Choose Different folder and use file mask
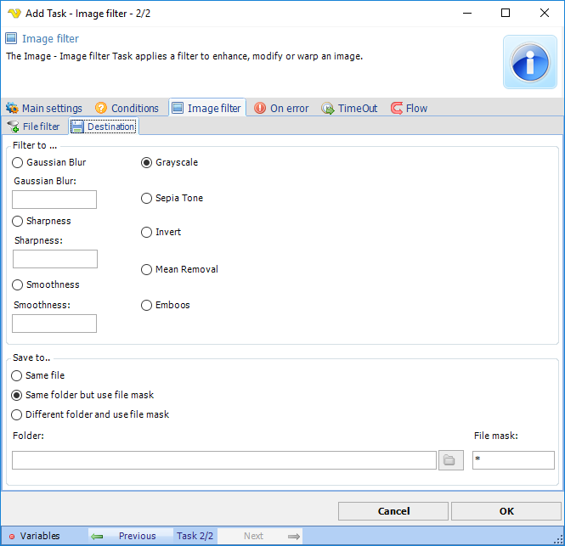565x546 pixels. (17, 414)
